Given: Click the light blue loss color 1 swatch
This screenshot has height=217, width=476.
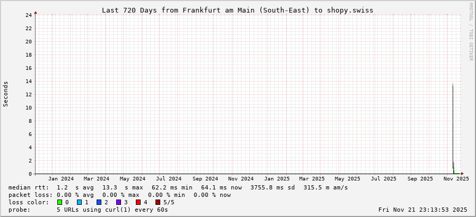Looking at the screenshot, I should point(79,202).
